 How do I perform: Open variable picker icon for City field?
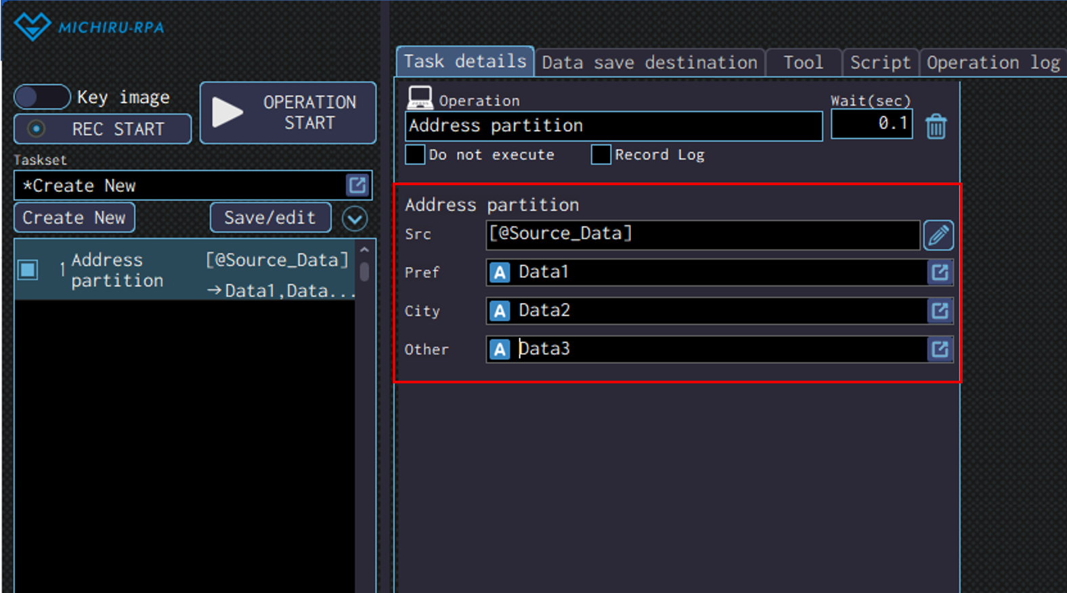click(x=940, y=311)
